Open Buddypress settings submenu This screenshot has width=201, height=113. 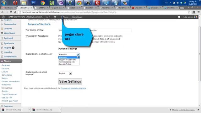[x=6, y=85]
